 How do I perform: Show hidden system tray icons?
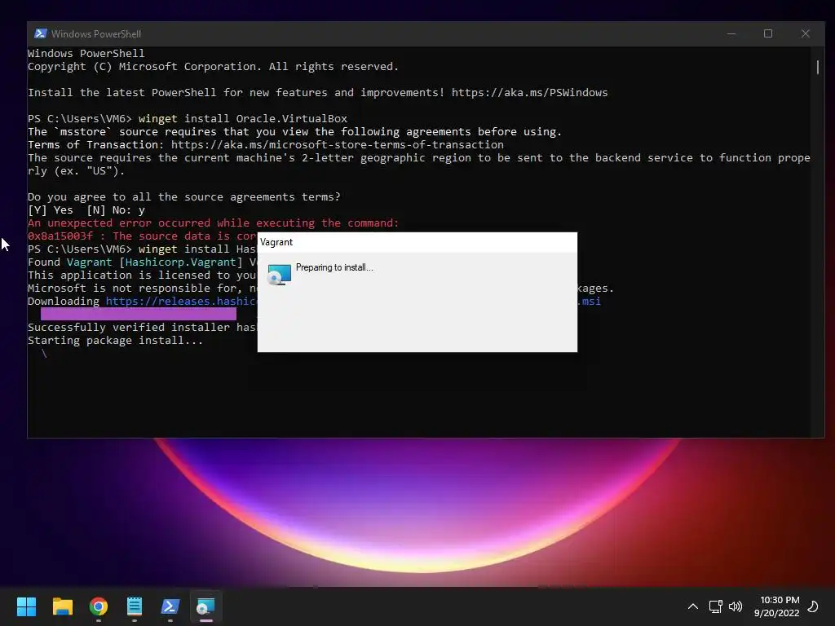click(693, 606)
